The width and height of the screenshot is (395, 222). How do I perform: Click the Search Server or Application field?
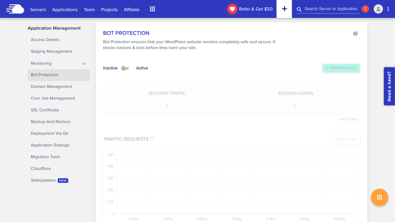(331, 9)
